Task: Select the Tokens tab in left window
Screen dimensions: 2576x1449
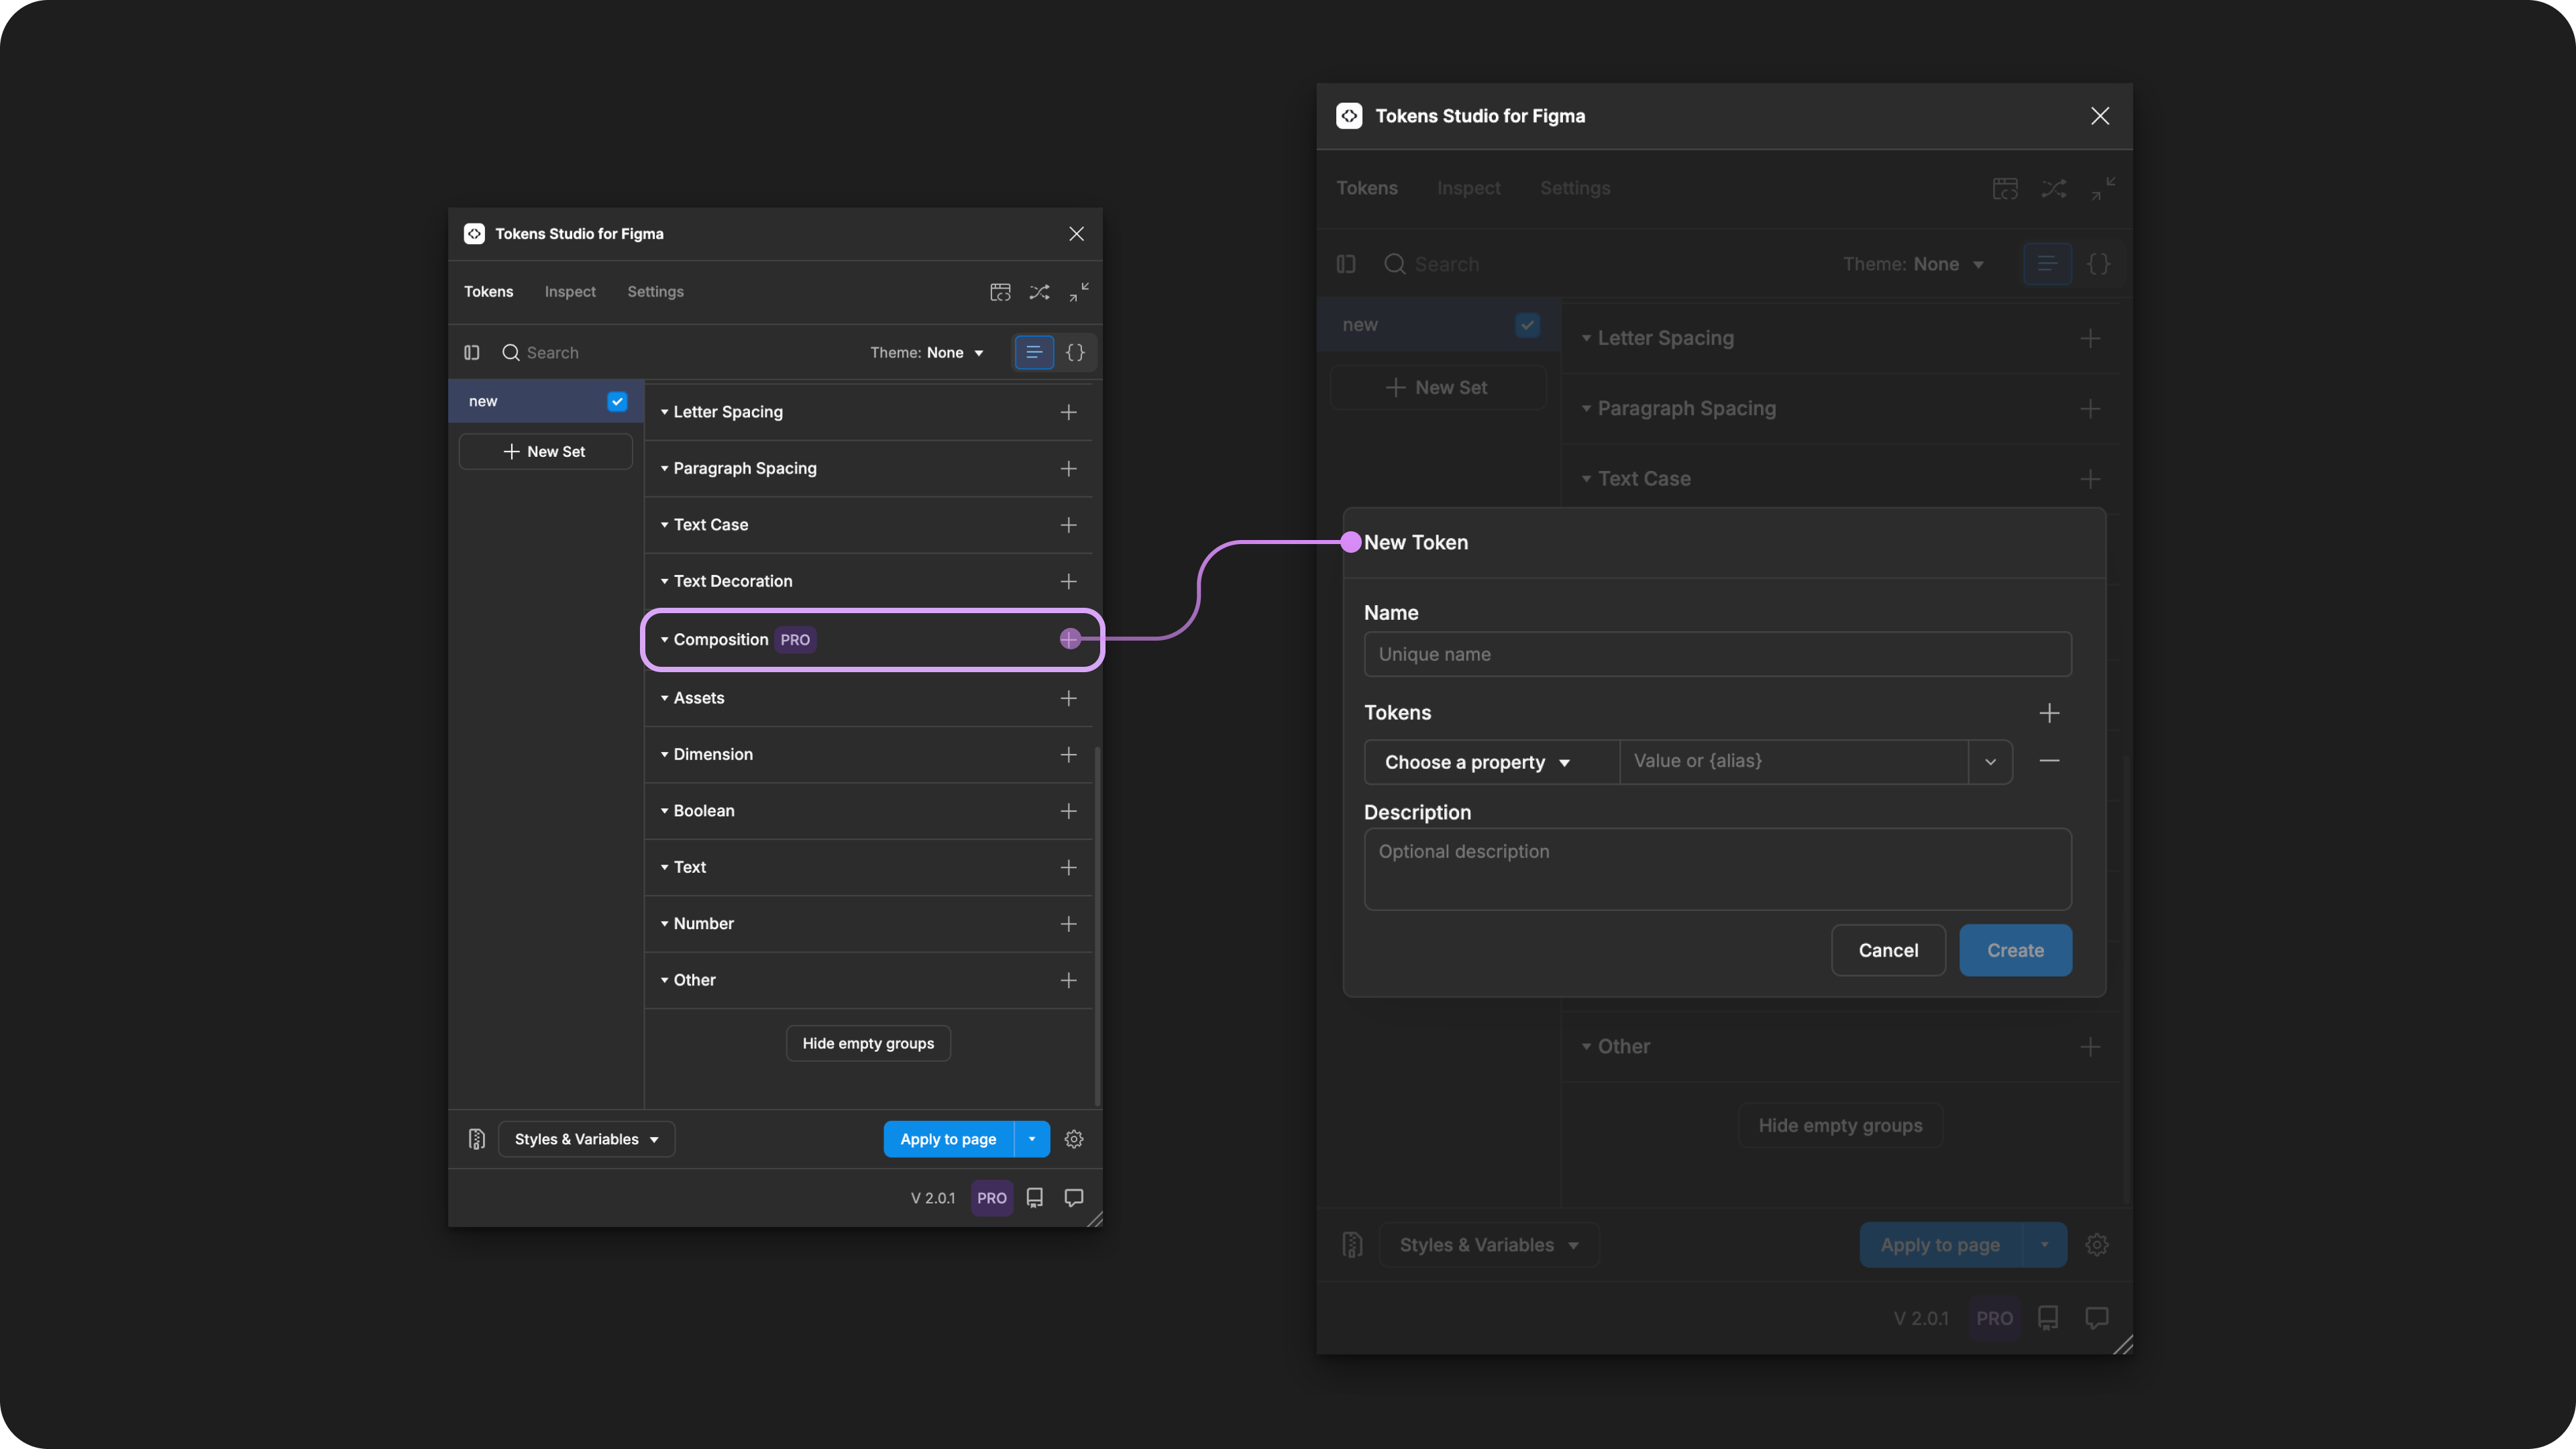Action: click(488, 292)
